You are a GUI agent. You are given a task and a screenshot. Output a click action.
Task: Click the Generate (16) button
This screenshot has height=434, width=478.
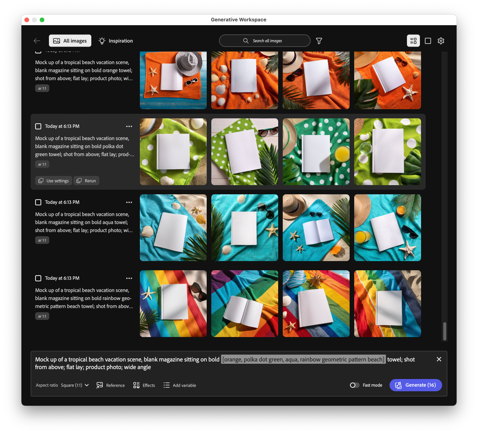point(416,385)
